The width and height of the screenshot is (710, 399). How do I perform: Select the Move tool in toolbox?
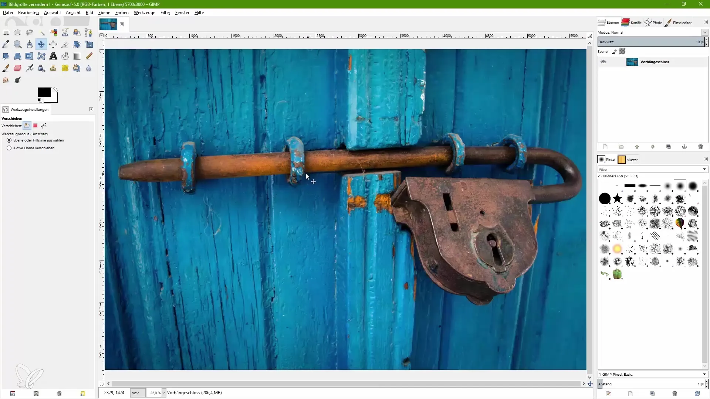[41, 44]
